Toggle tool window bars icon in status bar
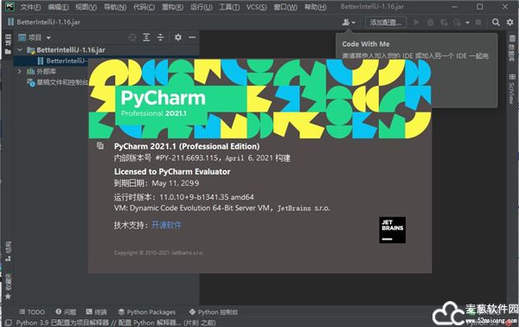Viewport: 519px width, 327px height. click(x=9, y=323)
